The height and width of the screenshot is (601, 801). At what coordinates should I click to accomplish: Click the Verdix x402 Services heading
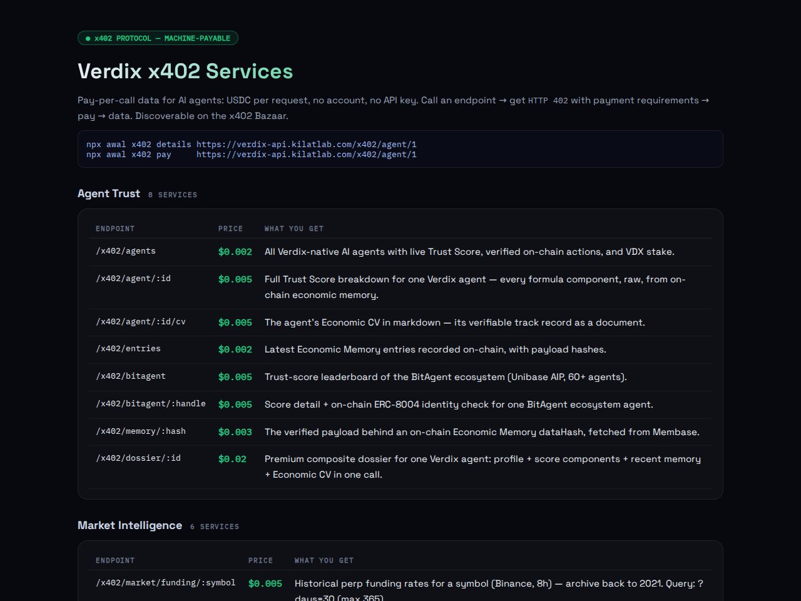[x=185, y=71]
